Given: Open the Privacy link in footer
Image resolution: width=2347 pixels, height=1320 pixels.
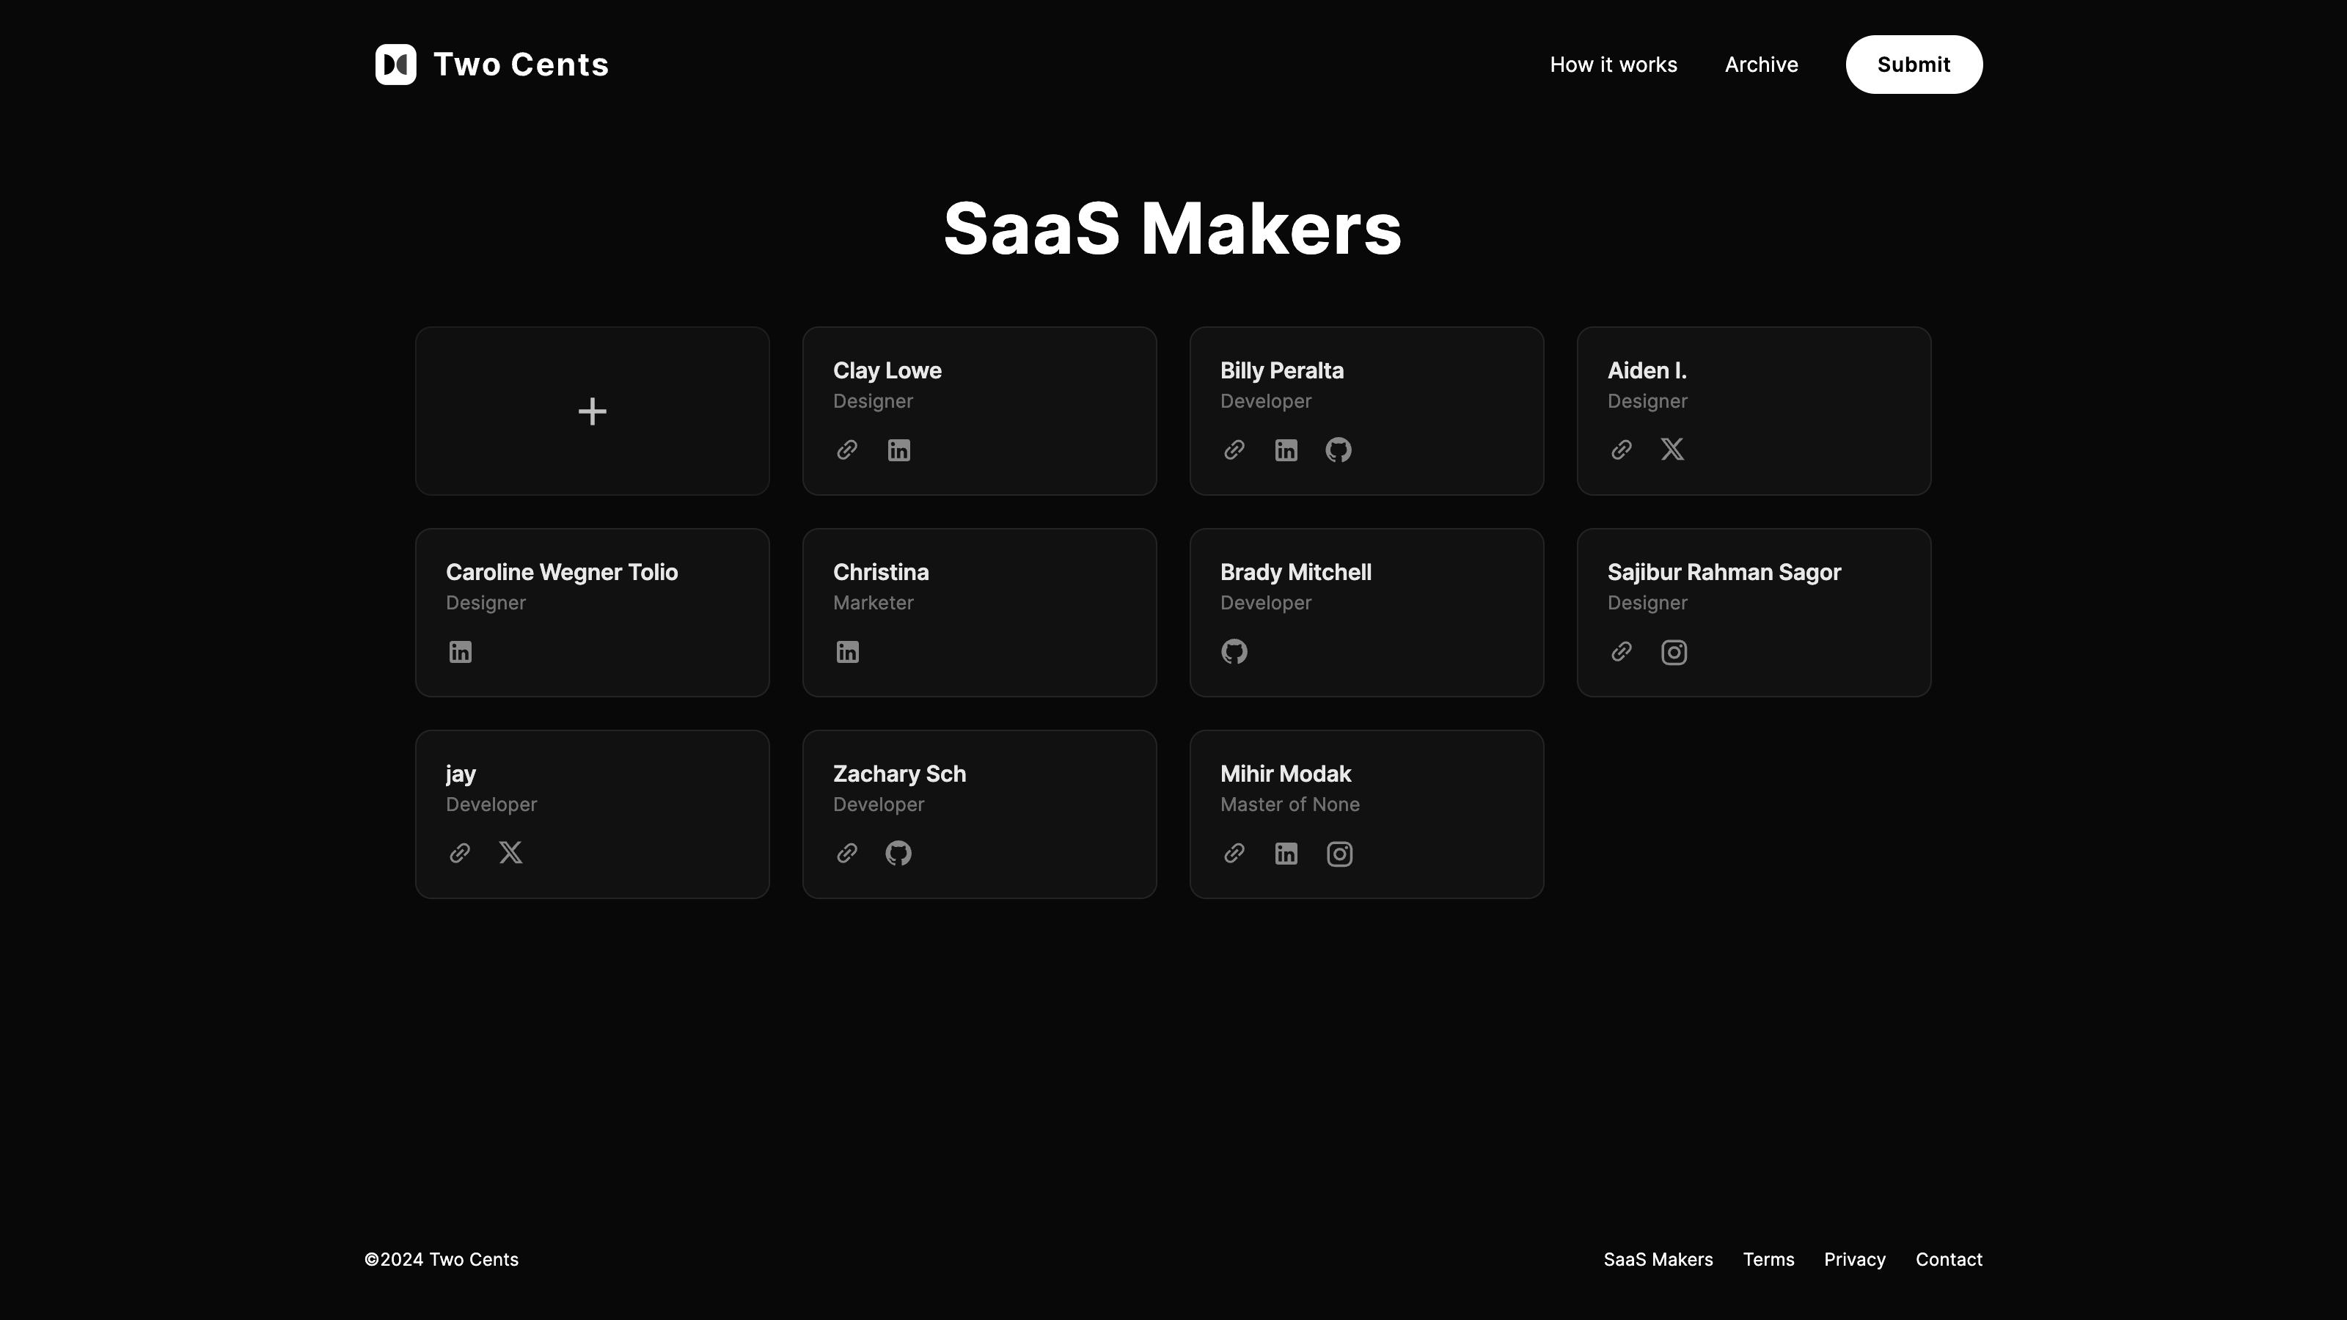Looking at the screenshot, I should click(x=1854, y=1259).
